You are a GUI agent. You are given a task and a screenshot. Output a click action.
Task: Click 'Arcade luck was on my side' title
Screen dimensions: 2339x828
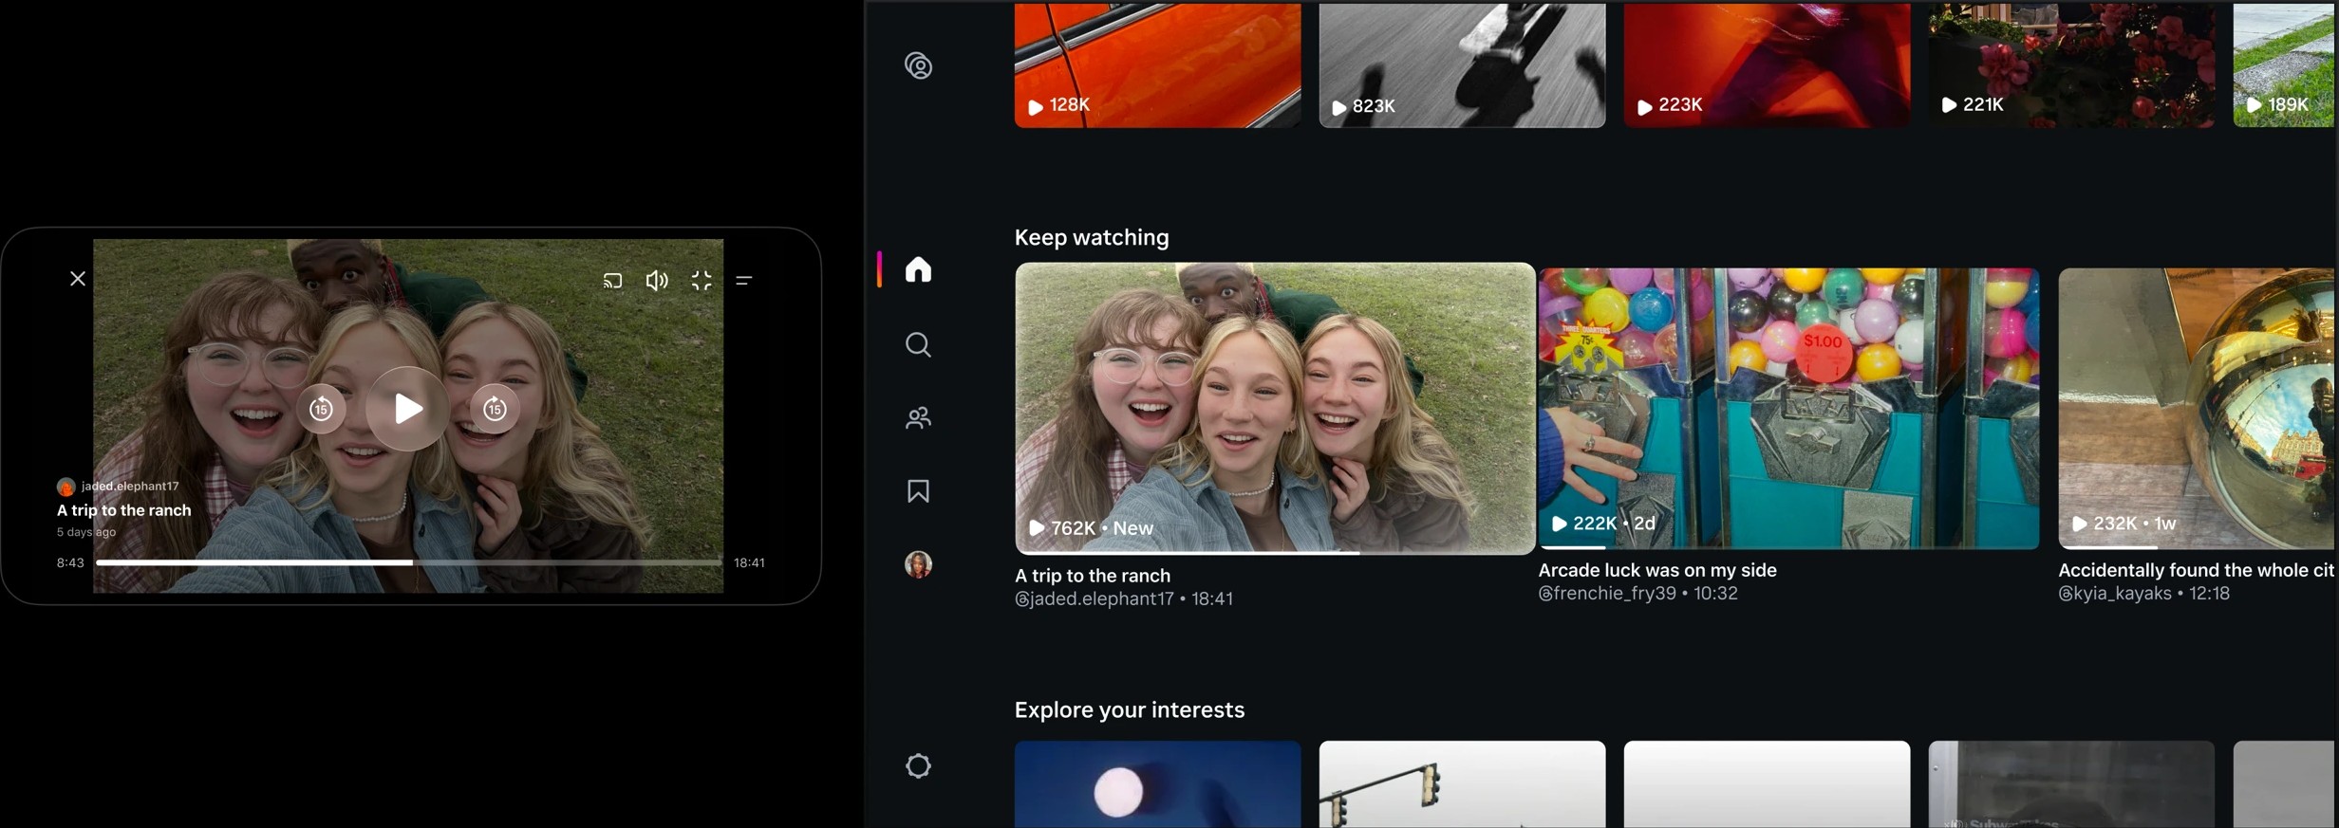pyautogui.click(x=1657, y=570)
